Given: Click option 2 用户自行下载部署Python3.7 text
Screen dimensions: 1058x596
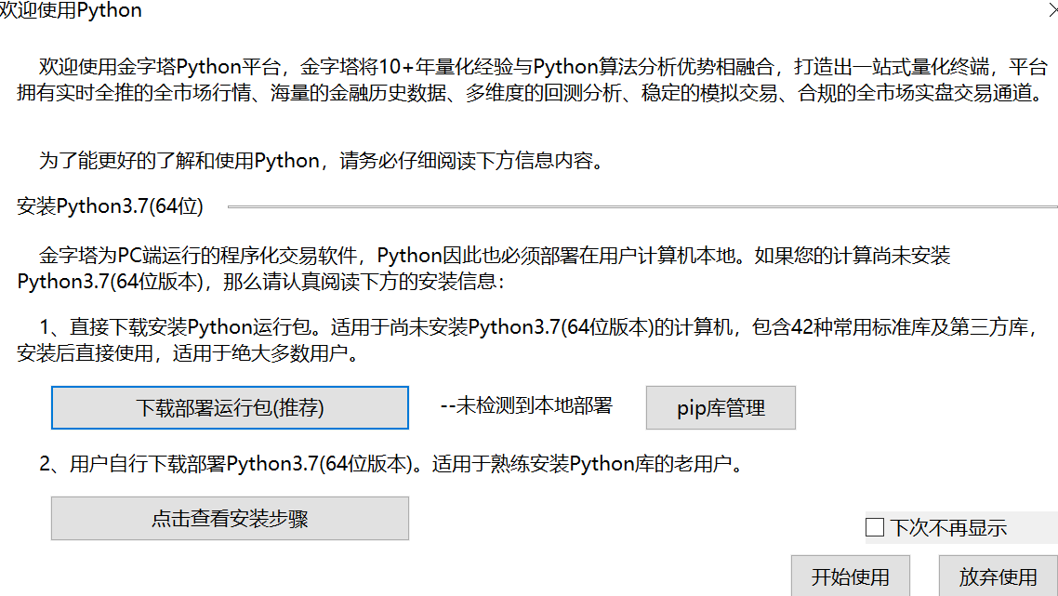Looking at the screenshot, I should (391, 464).
